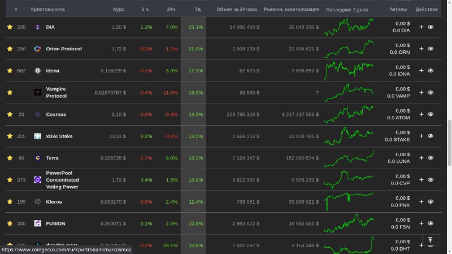Sort table by Курс column
Screen dimensions: 452x254
tap(119, 9)
